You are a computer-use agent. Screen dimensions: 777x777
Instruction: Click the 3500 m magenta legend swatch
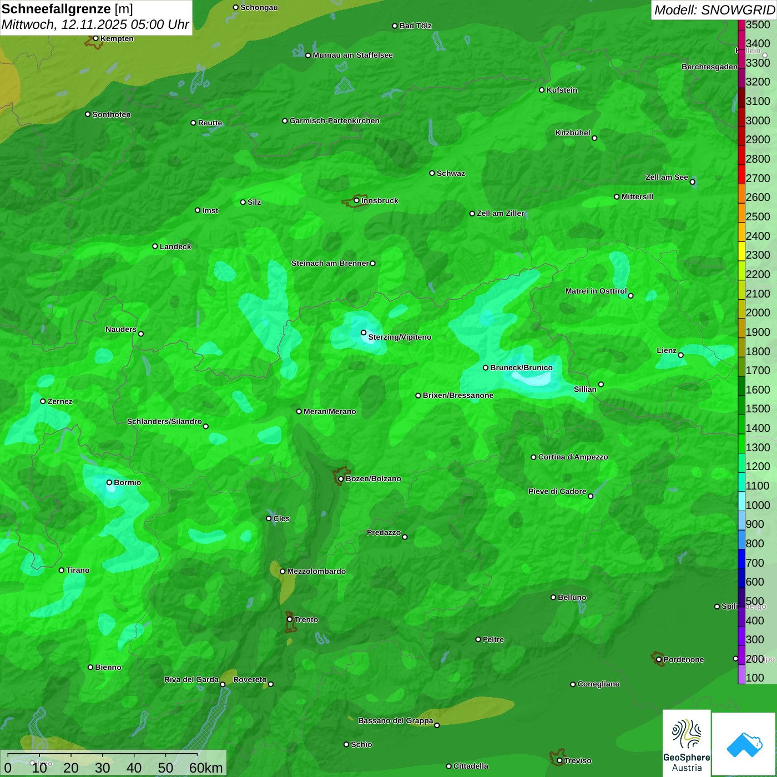[741, 24]
